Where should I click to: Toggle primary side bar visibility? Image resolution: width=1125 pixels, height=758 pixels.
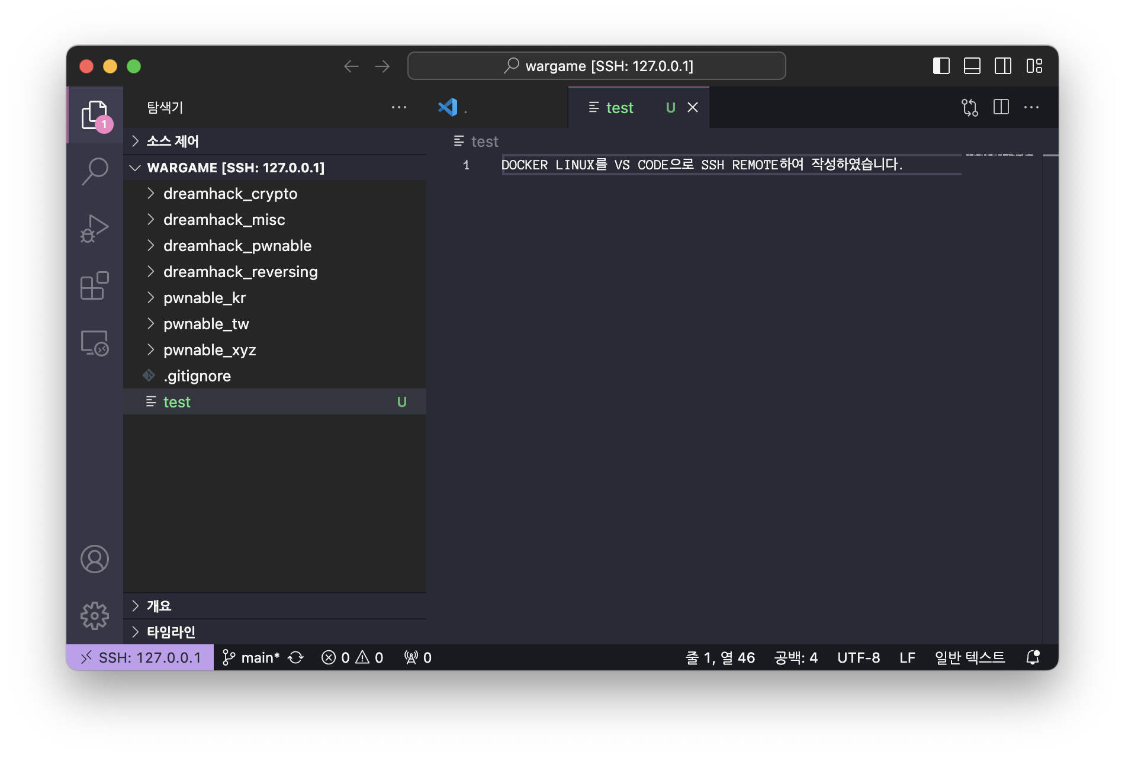tap(941, 66)
